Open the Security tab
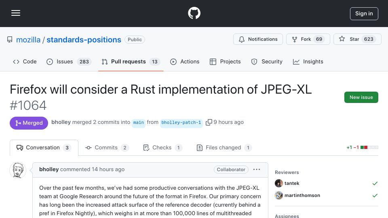The height and width of the screenshot is (218, 388). pos(267,61)
